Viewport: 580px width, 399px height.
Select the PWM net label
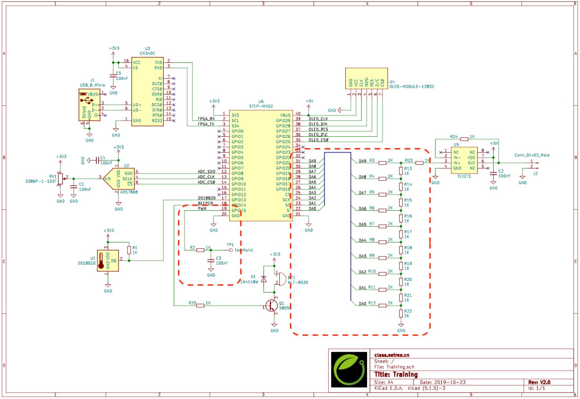click(x=202, y=208)
